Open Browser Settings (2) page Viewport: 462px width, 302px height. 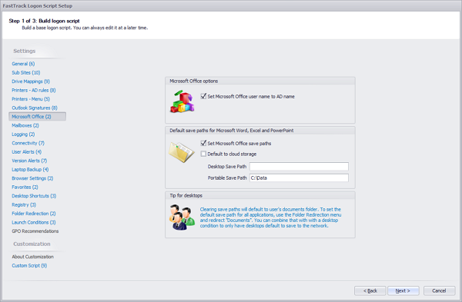(x=32, y=178)
